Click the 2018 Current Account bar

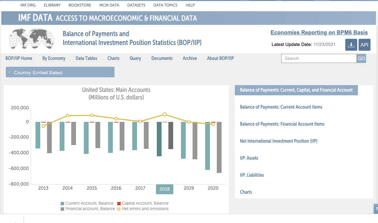(159, 139)
